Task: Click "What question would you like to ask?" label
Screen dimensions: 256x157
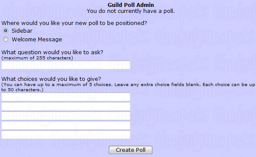Action: [52, 52]
